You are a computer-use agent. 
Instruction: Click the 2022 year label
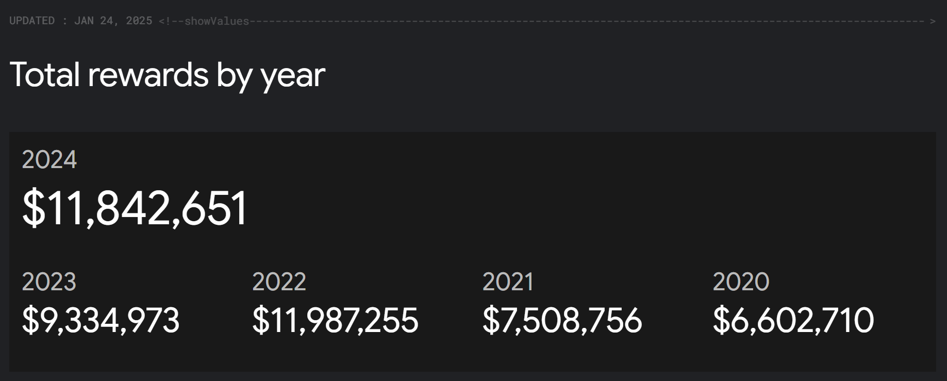pyautogui.click(x=279, y=282)
